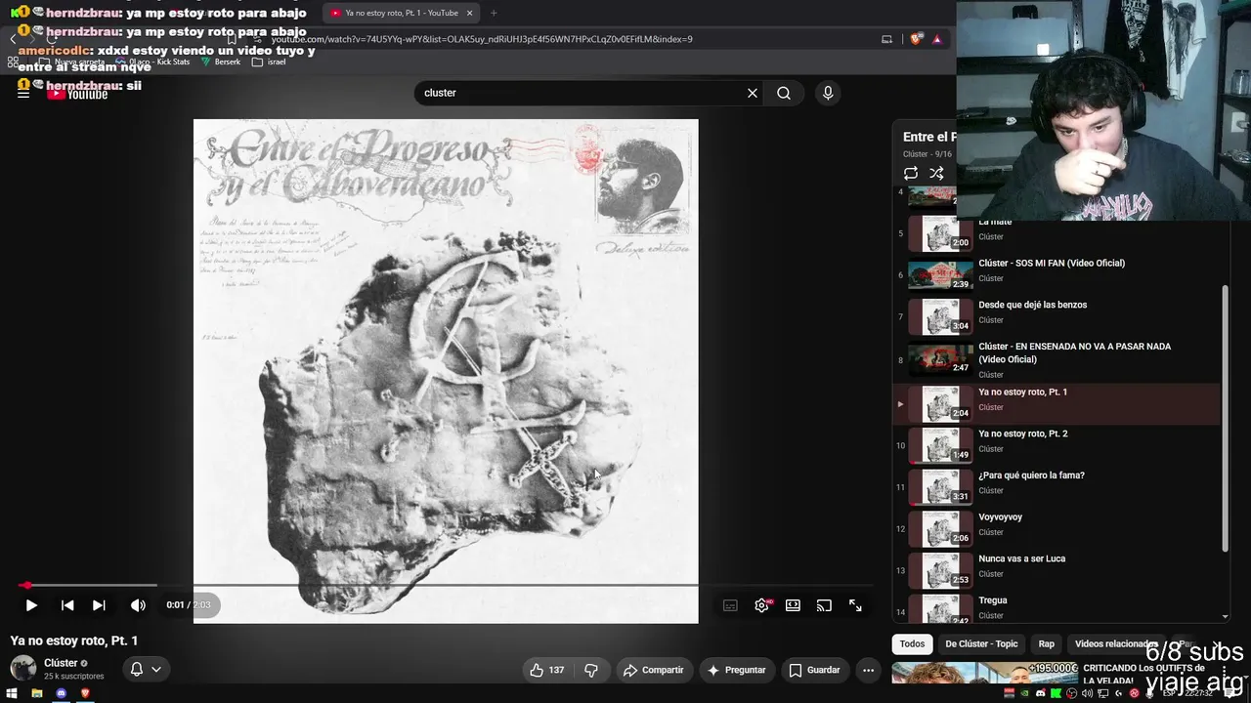Screen dimensions: 1251x703
Task: Open the 'israel' bookmarks folder
Action: click(x=269, y=62)
